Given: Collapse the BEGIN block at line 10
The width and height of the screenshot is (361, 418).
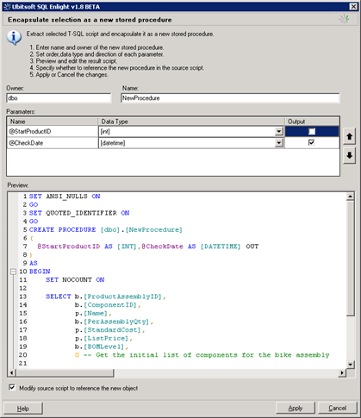Looking at the screenshot, I should [13, 271].
